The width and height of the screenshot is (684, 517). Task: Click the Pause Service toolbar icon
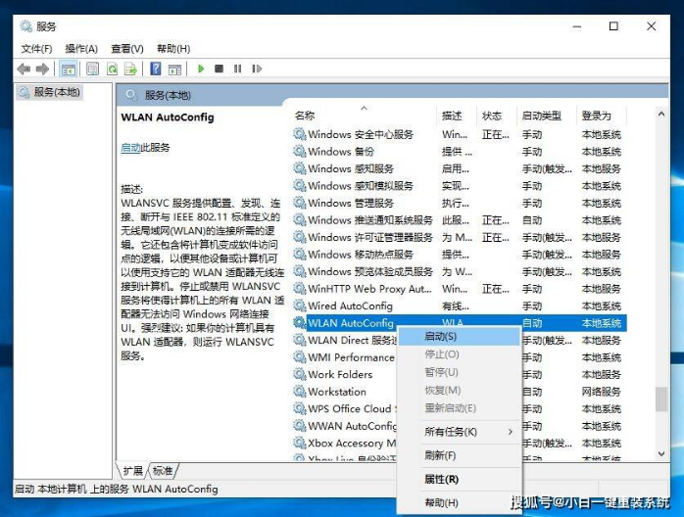[x=237, y=69]
